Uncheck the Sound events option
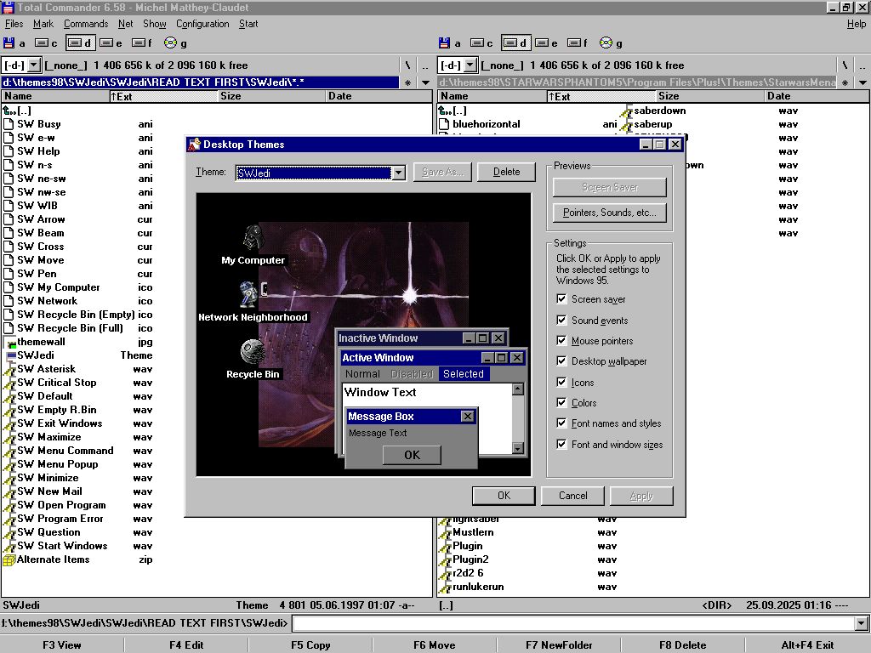871x653 pixels. (561, 321)
